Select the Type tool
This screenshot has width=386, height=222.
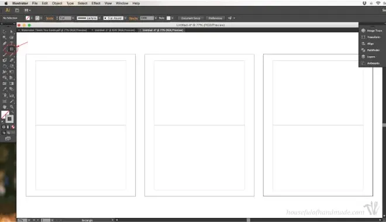pyautogui.click(x=11, y=43)
